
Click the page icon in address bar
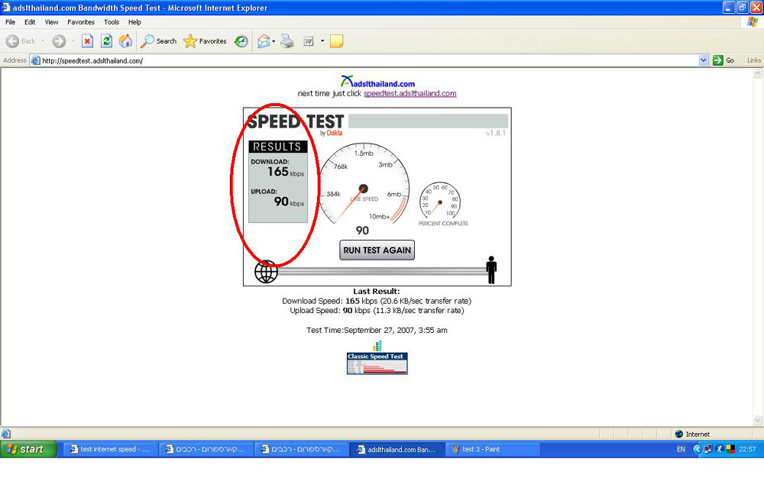pyautogui.click(x=36, y=60)
